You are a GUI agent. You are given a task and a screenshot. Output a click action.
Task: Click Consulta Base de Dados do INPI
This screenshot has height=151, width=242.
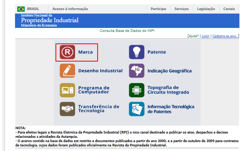[127, 31]
